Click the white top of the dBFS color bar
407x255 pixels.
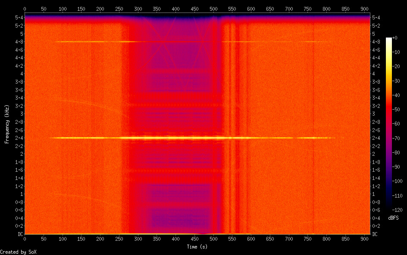click(x=389, y=39)
